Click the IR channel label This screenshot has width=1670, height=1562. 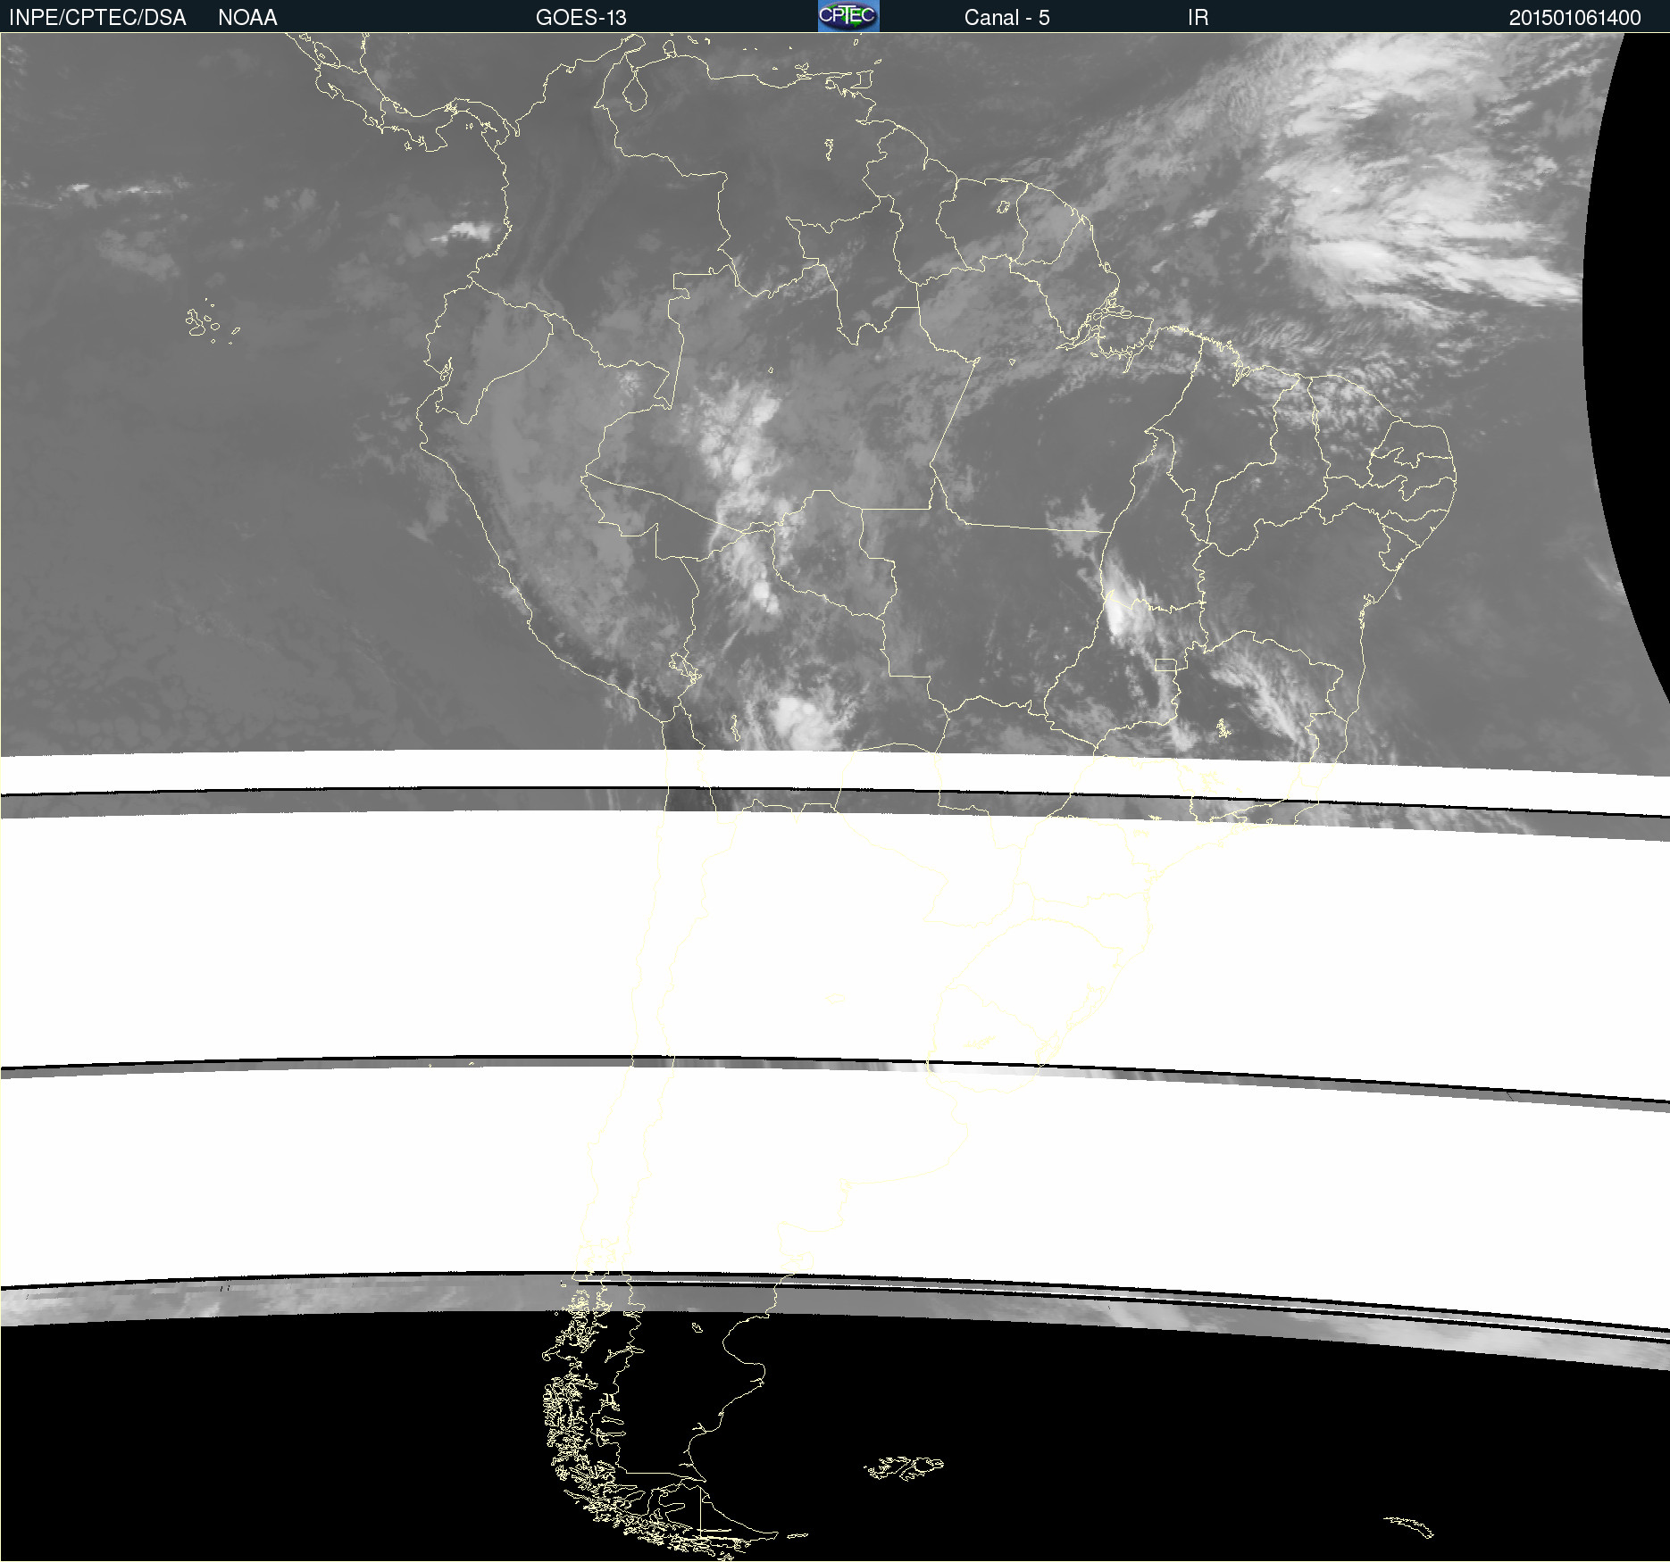point(1198,18)
